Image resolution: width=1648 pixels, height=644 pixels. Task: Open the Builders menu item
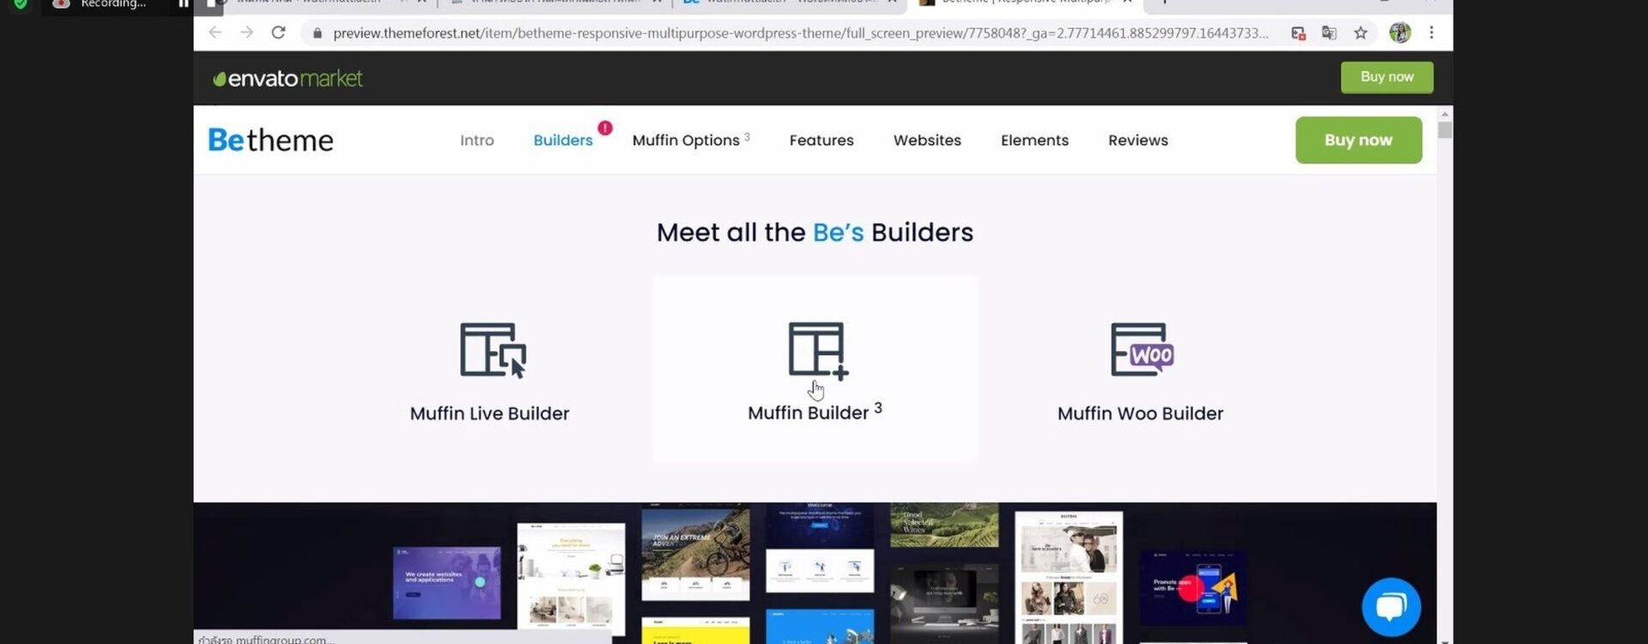pos(563,140)
